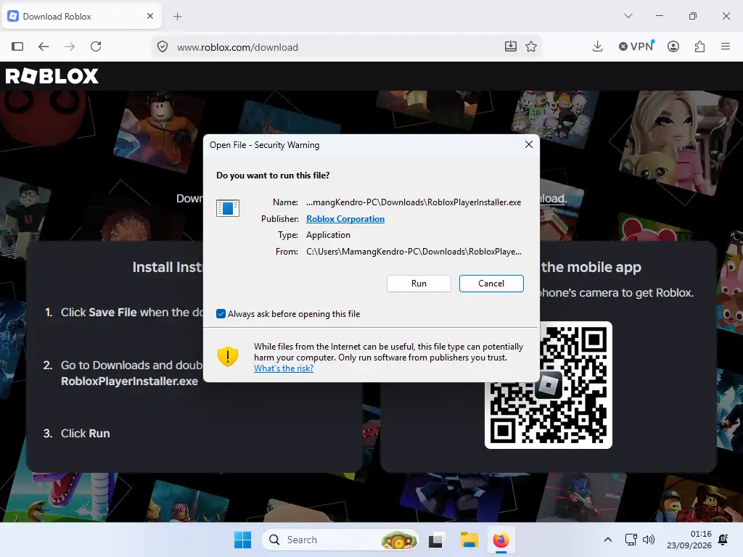Click the network icon in system tray

click(631, 540)
